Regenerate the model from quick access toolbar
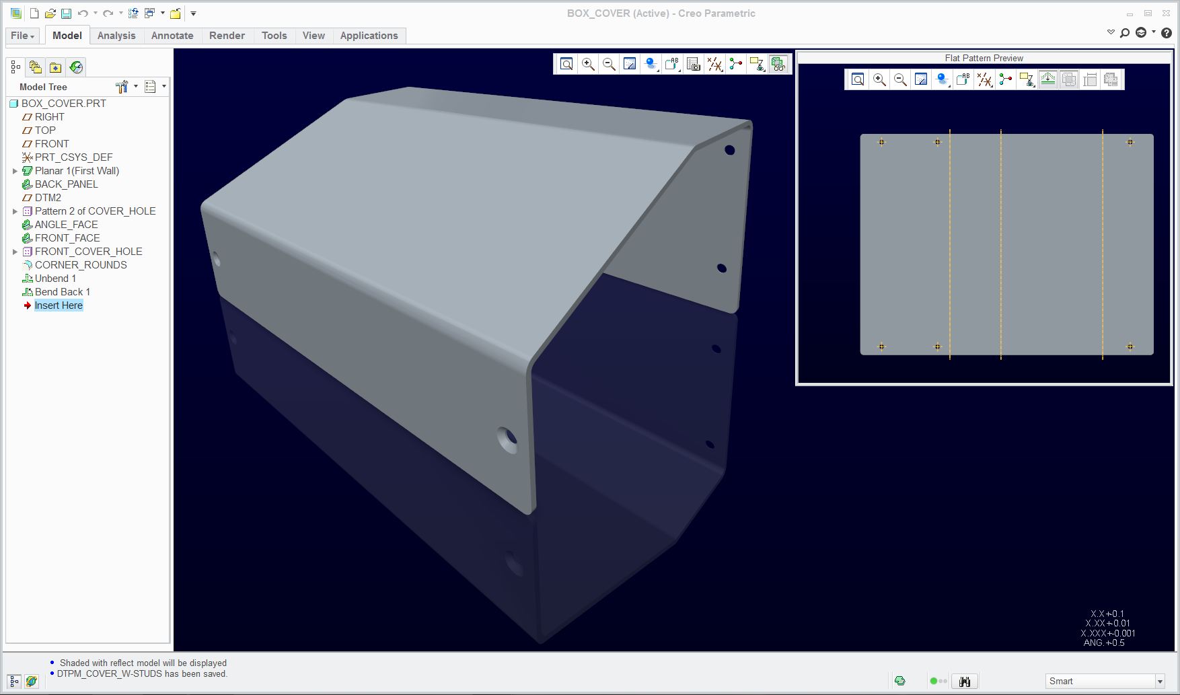The height and width of the screenshot is (695, 1180). tap(133, 13)
